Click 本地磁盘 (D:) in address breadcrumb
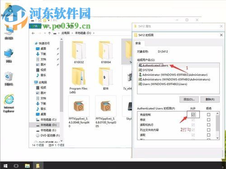226x169 pixels. [83, 33]
